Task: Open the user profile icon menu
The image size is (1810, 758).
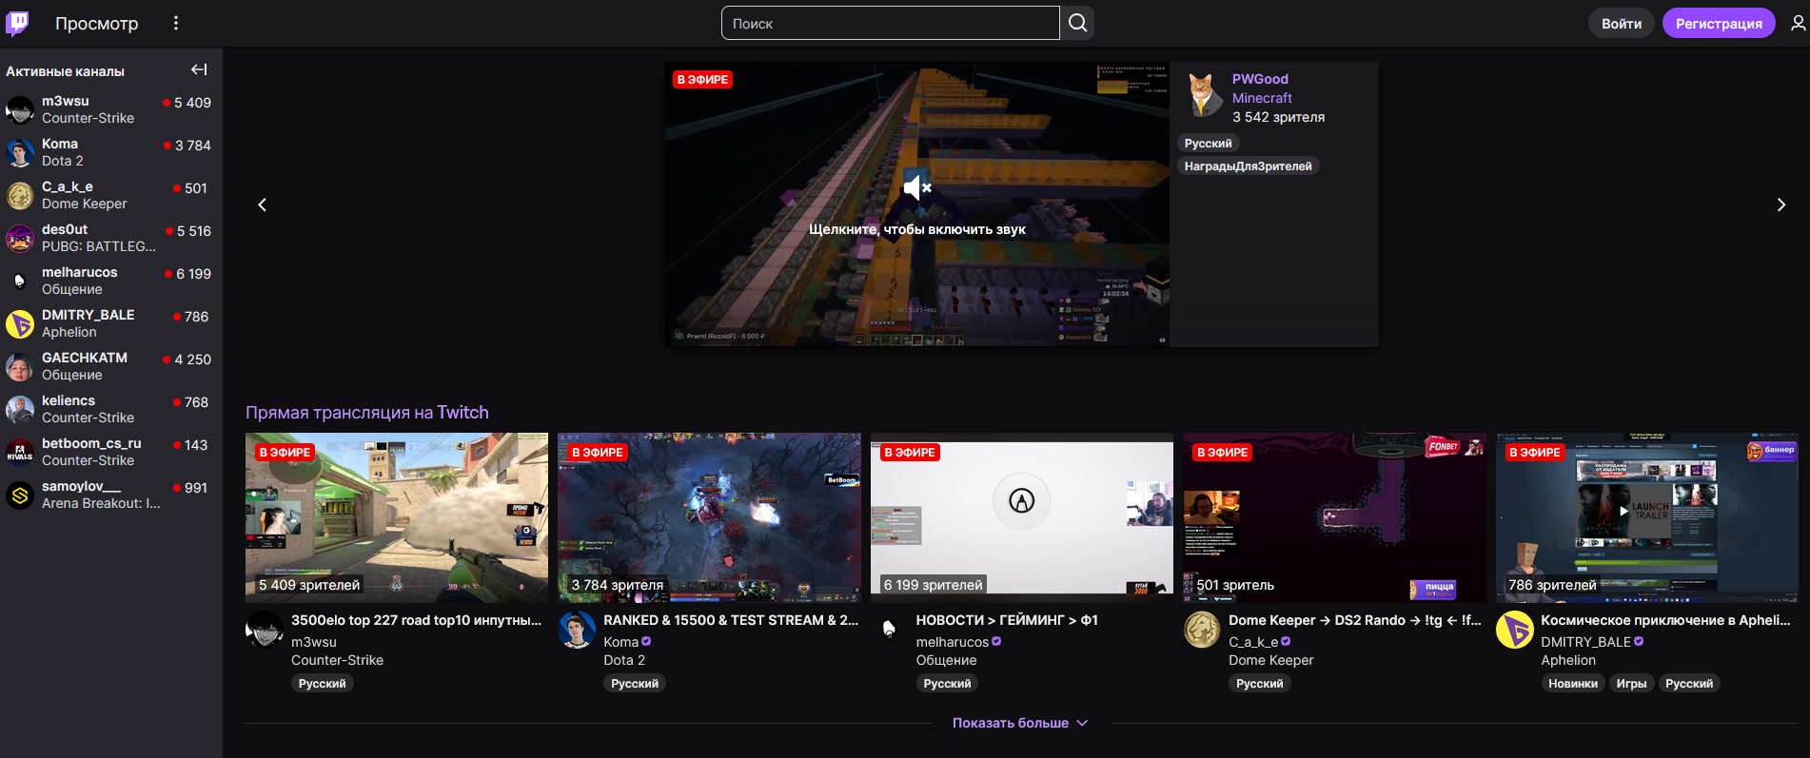Action: [x=1798, y=23]
